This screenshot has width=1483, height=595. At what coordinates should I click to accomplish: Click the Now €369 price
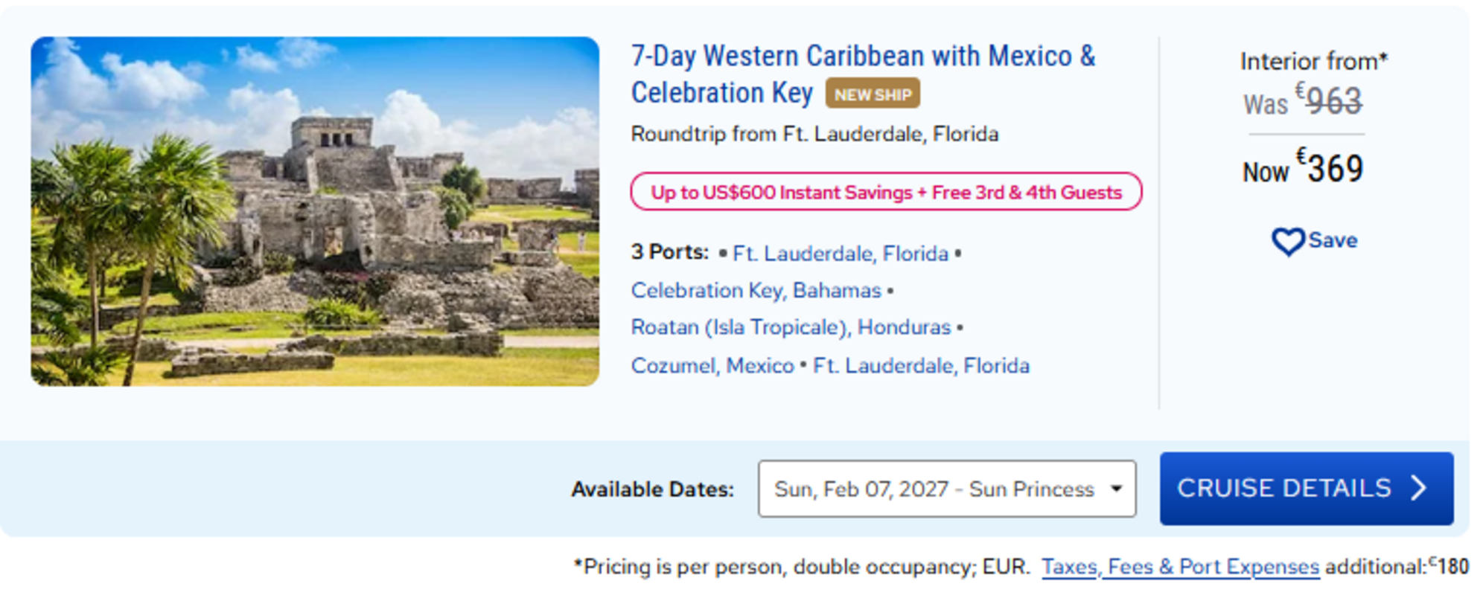pos(1303,169)
